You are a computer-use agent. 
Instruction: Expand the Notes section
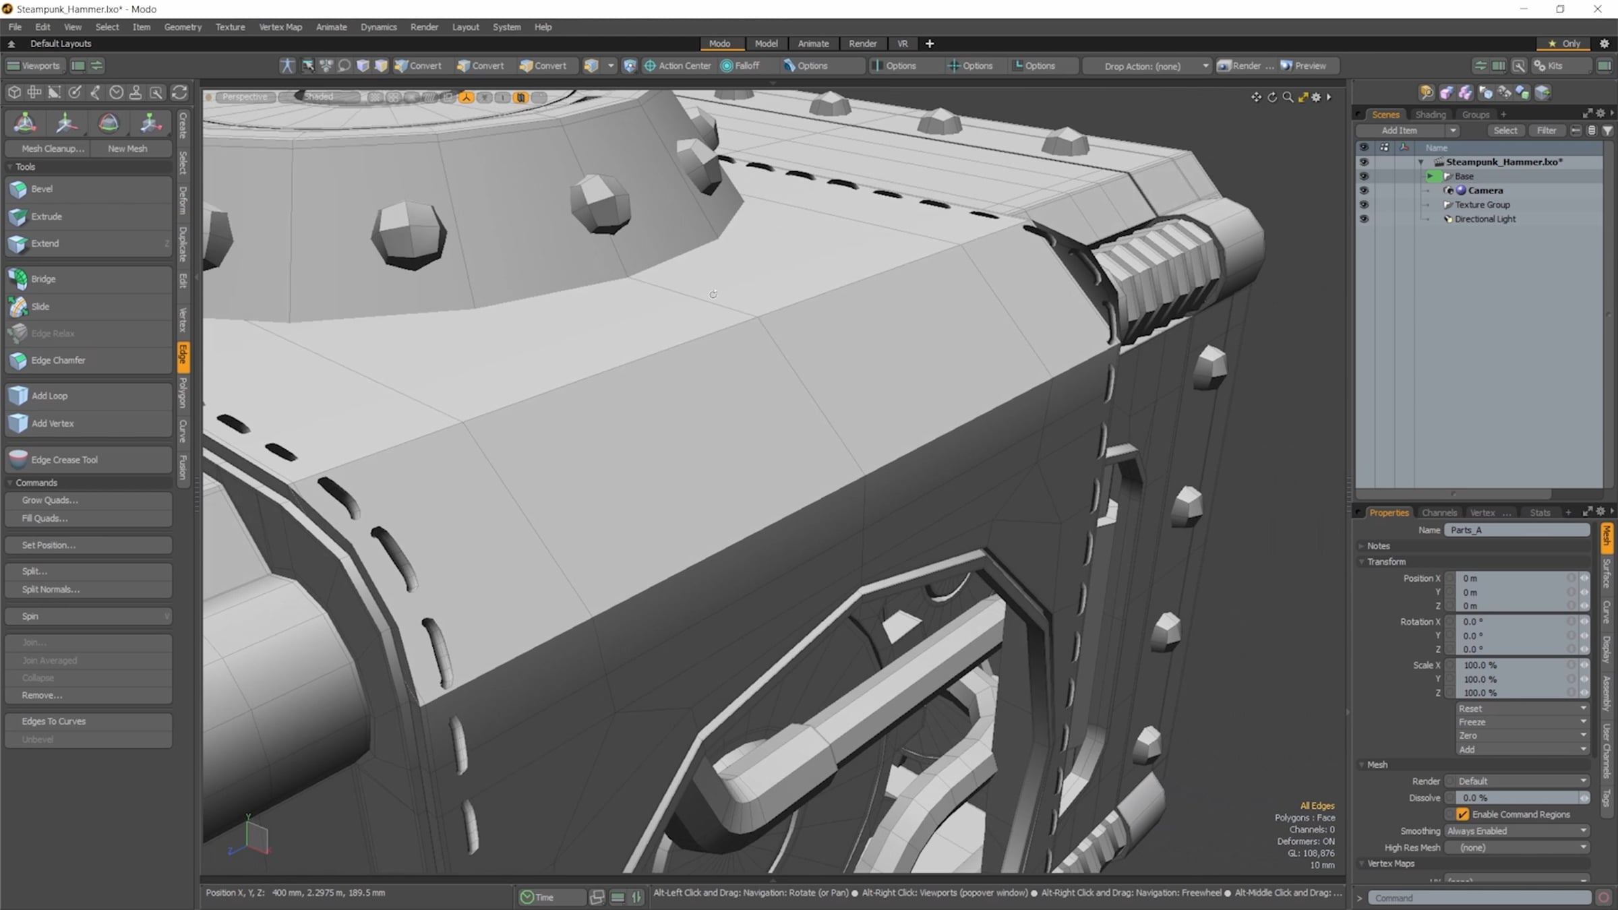(1362, 546)
